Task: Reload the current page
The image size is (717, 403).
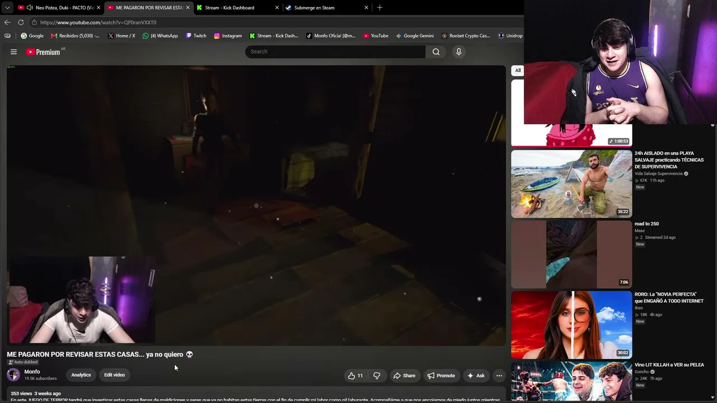Action: pyautogui.click(x=21, y=22)
